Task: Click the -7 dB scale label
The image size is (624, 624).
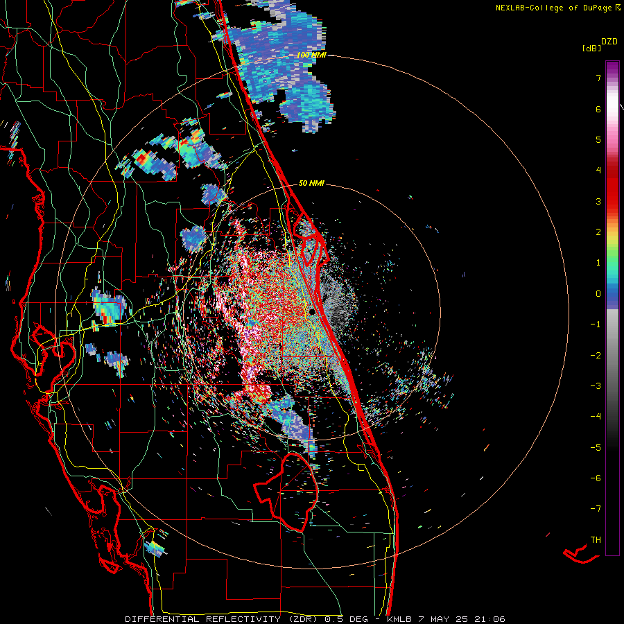Action: (596, 509)
